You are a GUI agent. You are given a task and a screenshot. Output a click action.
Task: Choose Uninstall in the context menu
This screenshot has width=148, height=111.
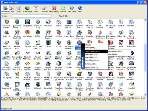point(96,45)
